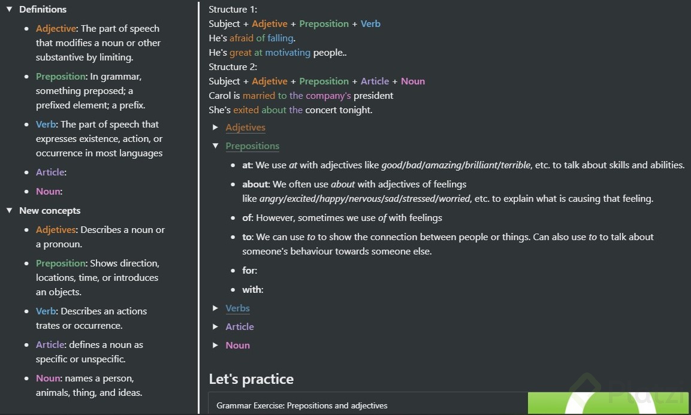Click the underlined Prepositions toggle heading
Viewport: 691px width, 415px height.
[x=252, y=146]
